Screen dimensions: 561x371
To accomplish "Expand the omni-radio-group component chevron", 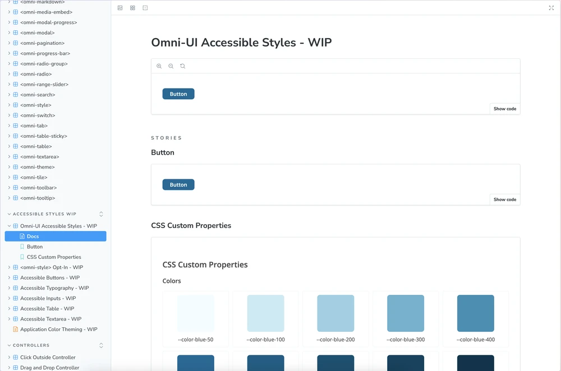I will pyautogui.click(x=10, y=64).
